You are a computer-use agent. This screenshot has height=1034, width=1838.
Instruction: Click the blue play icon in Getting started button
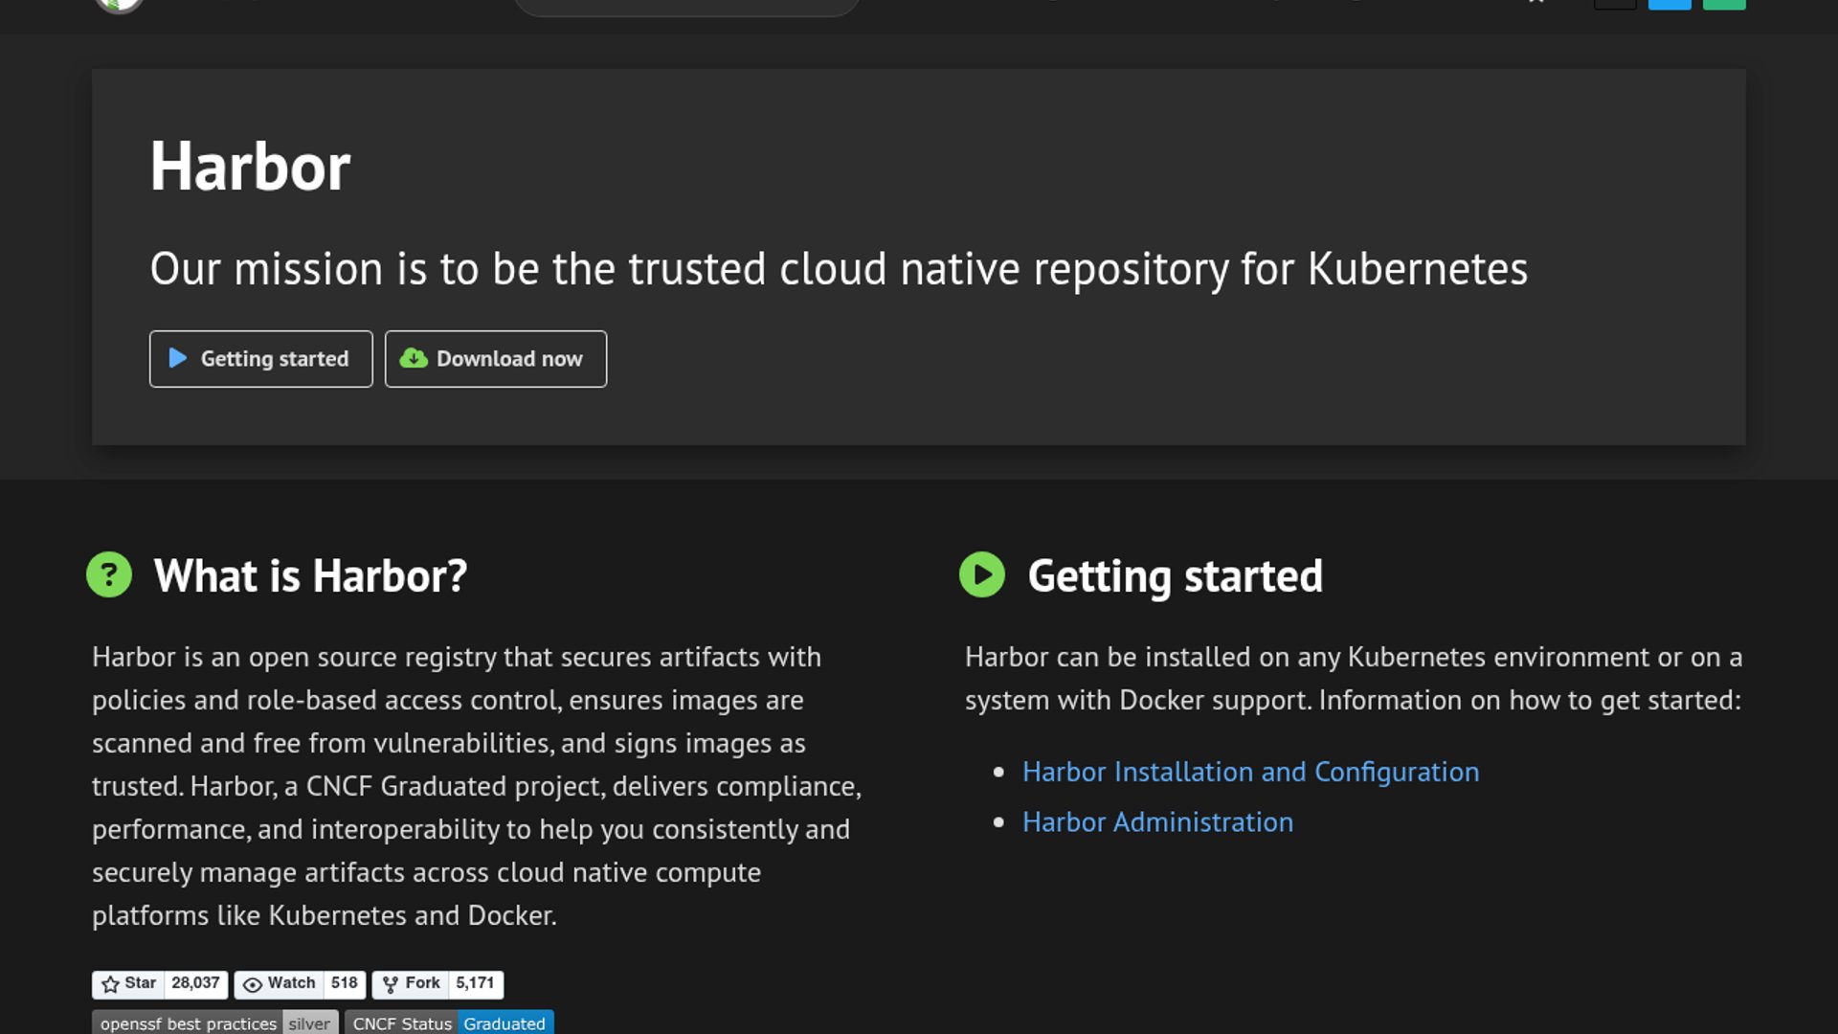coord(178,358)
